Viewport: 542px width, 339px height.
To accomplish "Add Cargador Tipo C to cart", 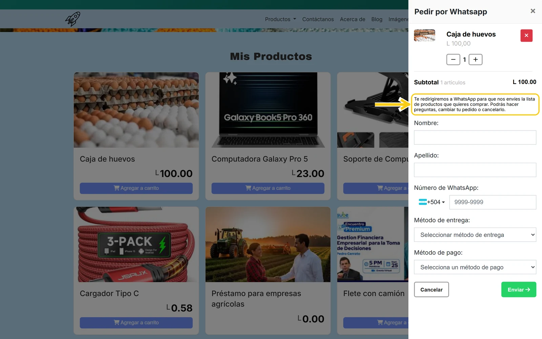I will click(136, 323).
